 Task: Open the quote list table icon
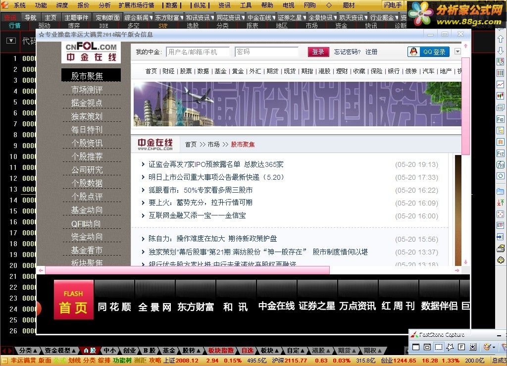tap(500, 73)
